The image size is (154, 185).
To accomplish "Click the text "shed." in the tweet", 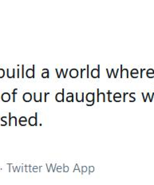I will [x=21, y=119].
